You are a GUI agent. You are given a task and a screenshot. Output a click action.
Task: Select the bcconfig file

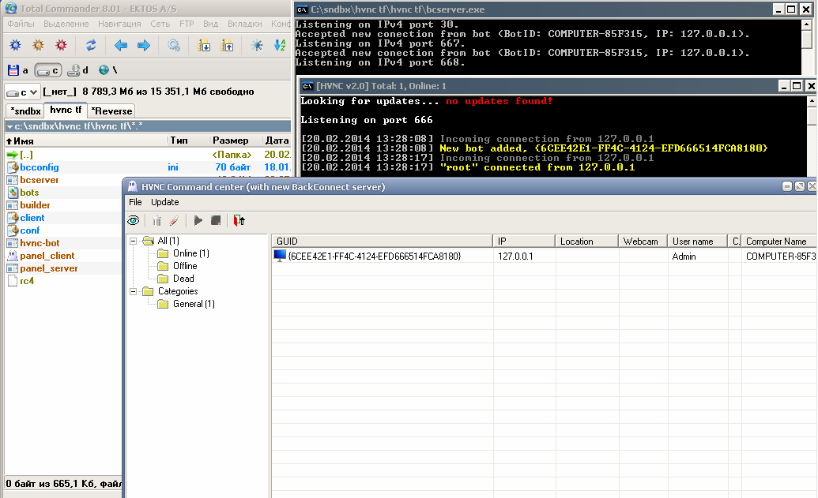(40, 167)
